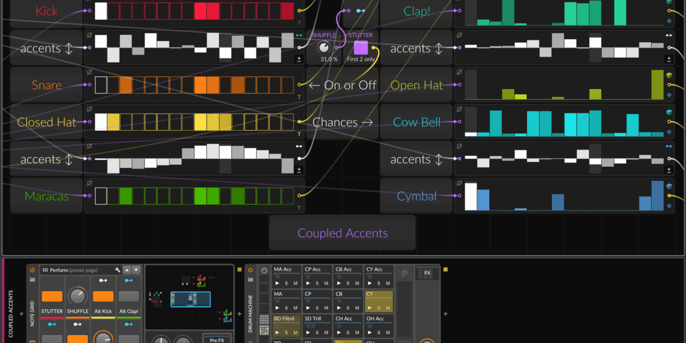Image resolution: width=686 pixels, height=343 pixels.
Task: Click the dice icon on Open Hat row
Action: coord(669,75)
